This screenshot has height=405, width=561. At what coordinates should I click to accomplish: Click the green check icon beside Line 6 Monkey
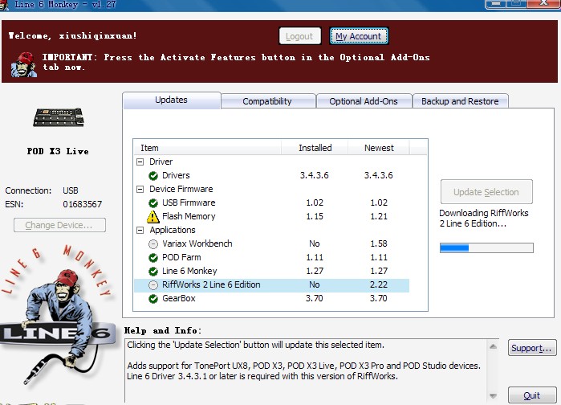coord(153,271)
